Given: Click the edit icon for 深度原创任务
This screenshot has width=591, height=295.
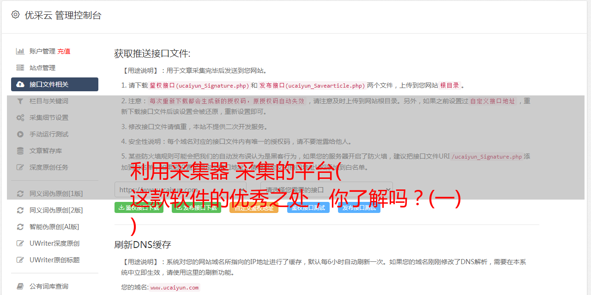Looking at the screenshot, I should click(x=20, y=167).
